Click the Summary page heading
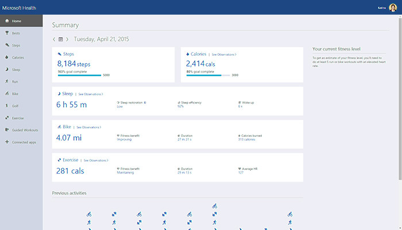The image size is (402, 230). [65, 25]
